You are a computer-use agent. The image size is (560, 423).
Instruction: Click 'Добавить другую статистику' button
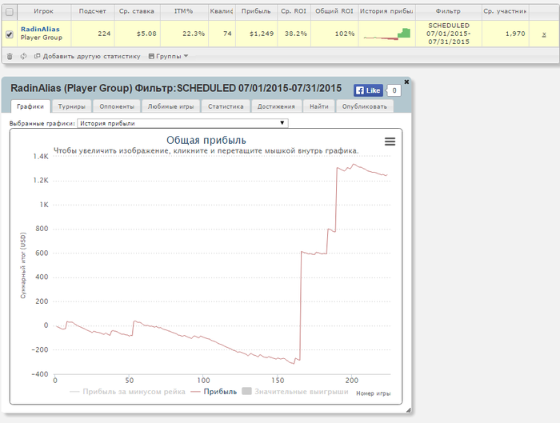click(87, 57)
